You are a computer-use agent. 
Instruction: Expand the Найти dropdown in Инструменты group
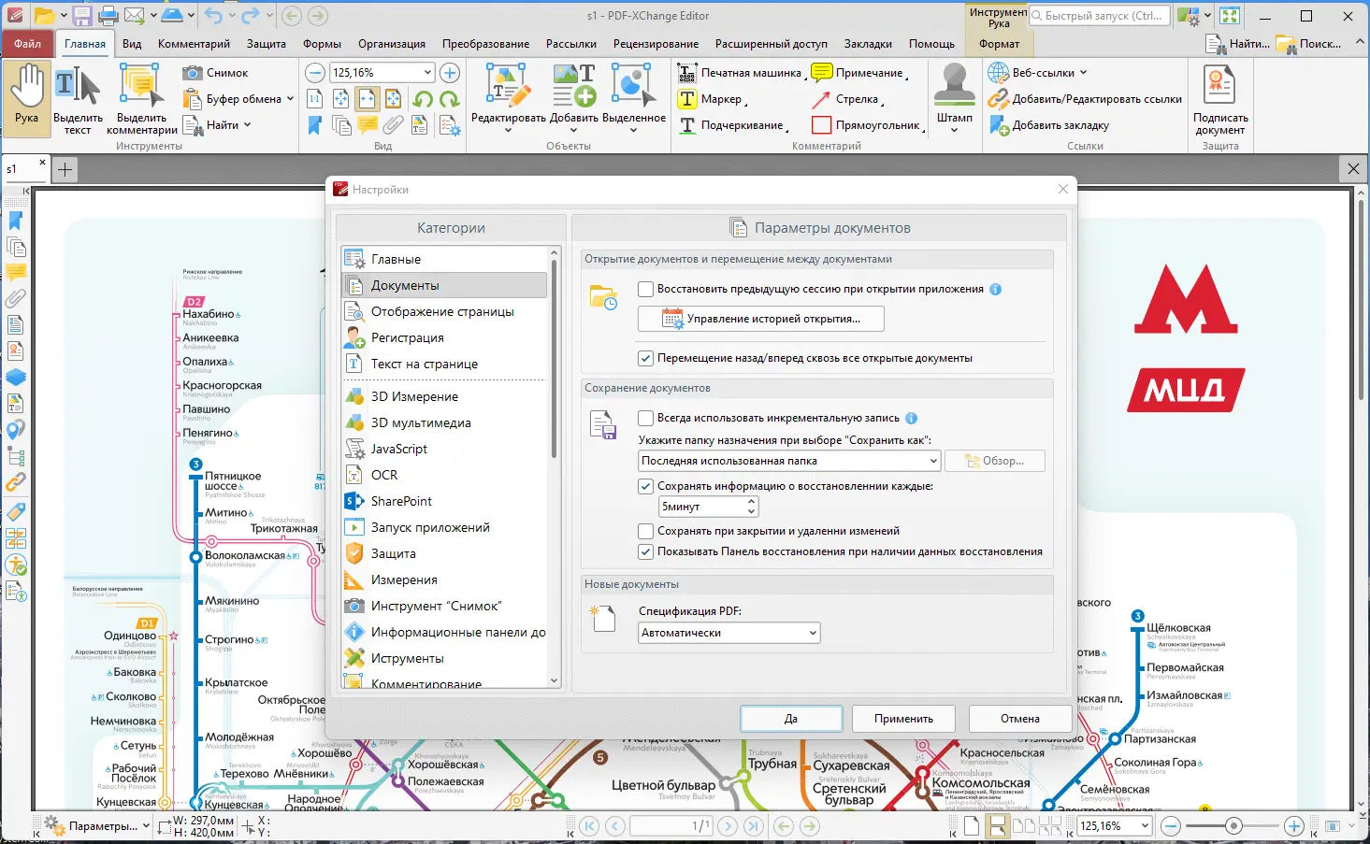(247, 125)
